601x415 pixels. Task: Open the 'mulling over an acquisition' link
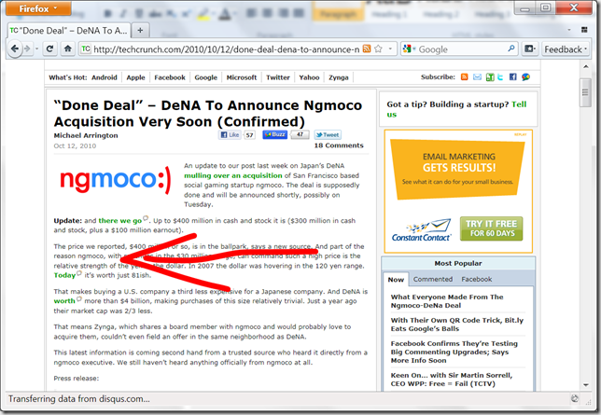[x=233, y=175]
